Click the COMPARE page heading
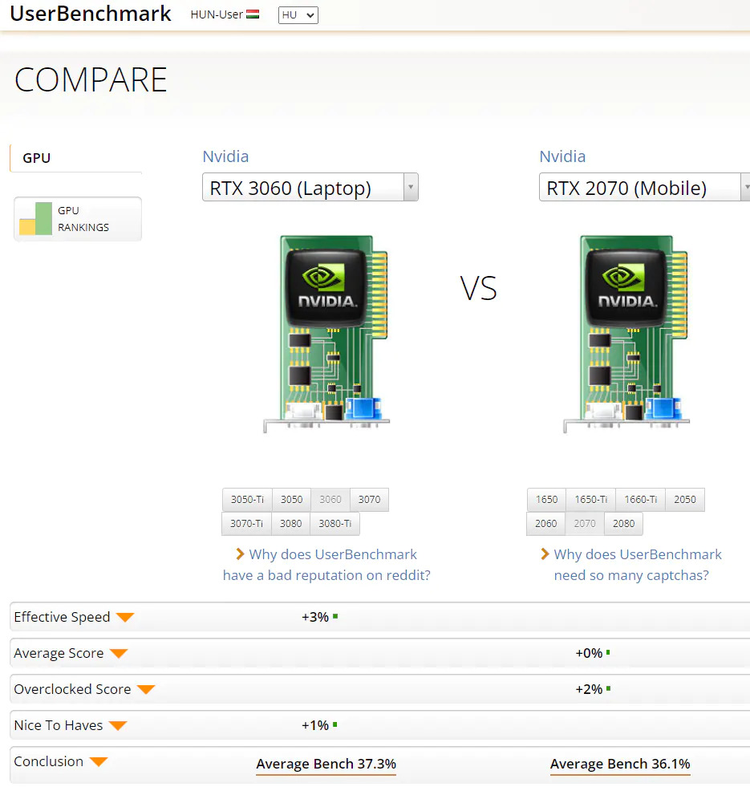 91,79
